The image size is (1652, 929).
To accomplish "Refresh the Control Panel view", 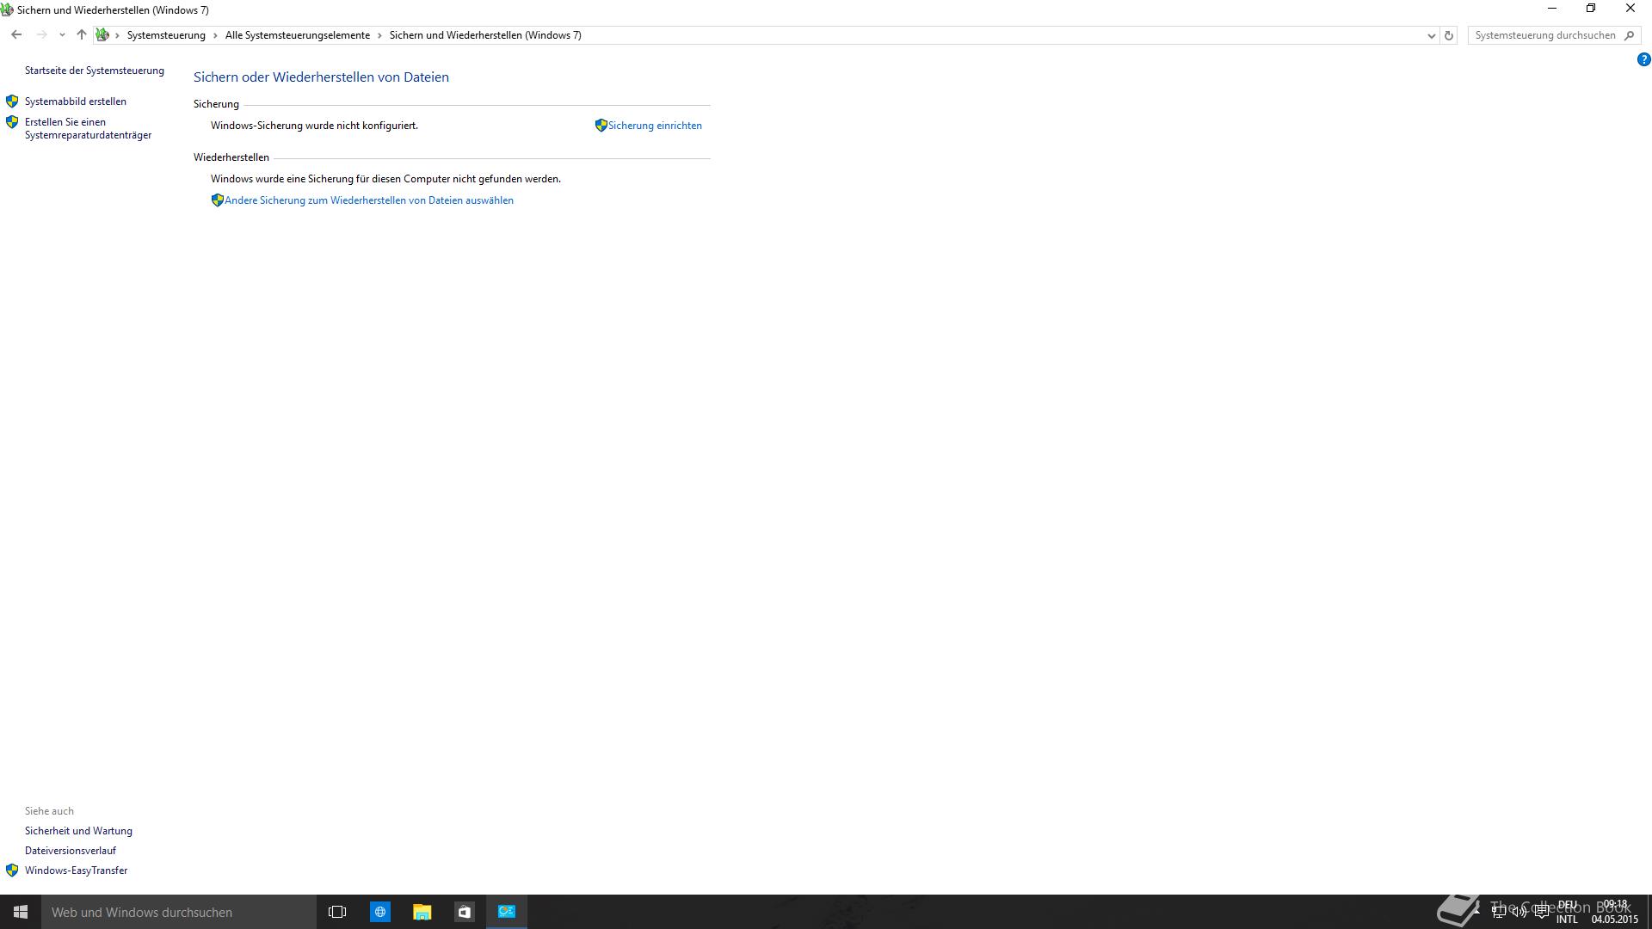I will coord(1449,35).
